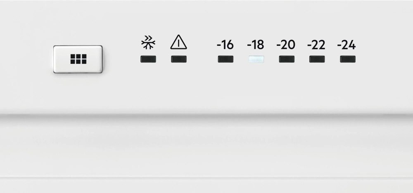The width and height of the screenshot is (413, 193).
Task: Select the indicator light under the snowflake
Action: [148, 59]
